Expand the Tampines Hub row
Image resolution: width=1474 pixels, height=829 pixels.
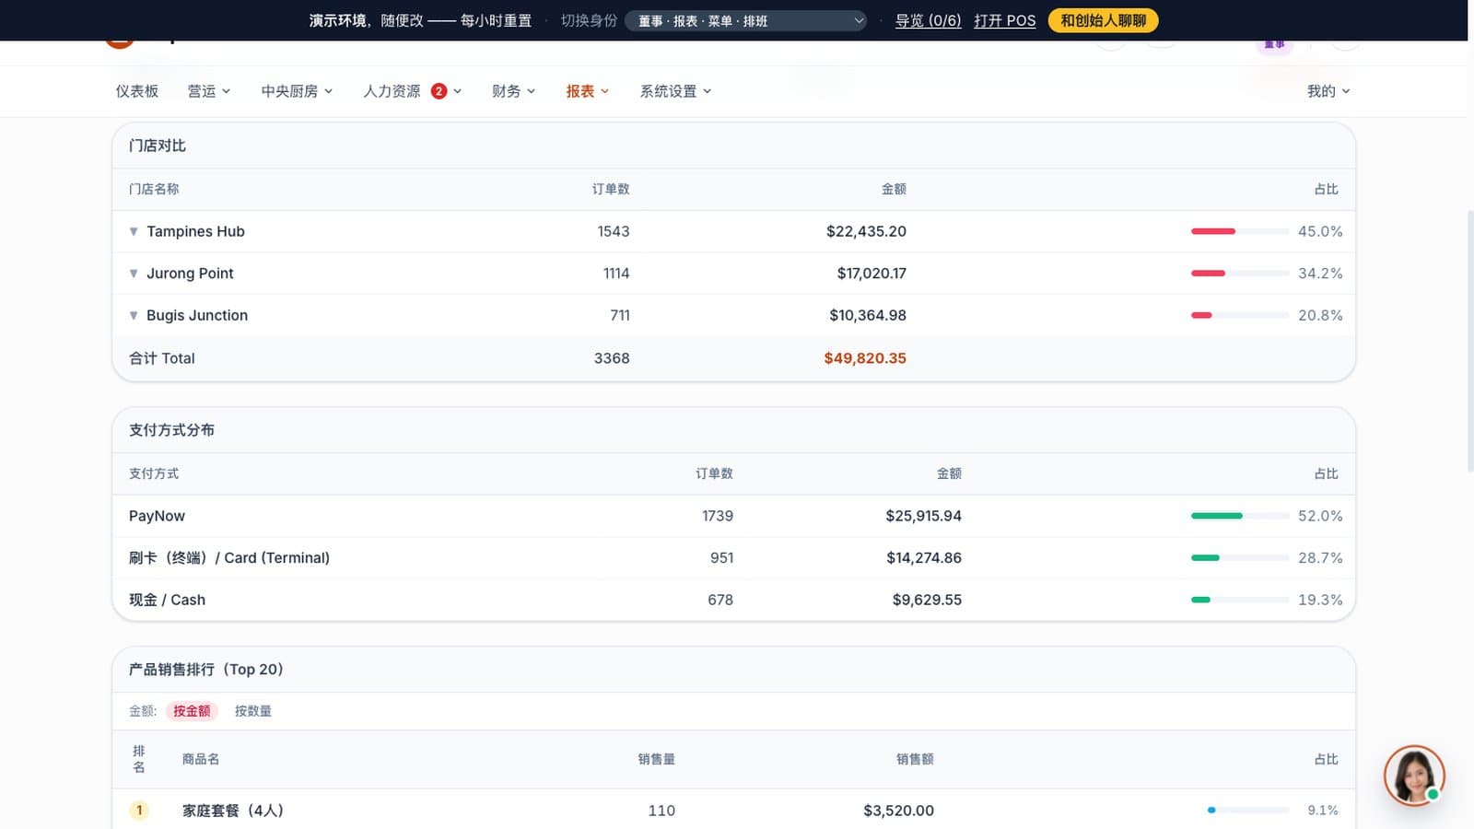[134, 231]
